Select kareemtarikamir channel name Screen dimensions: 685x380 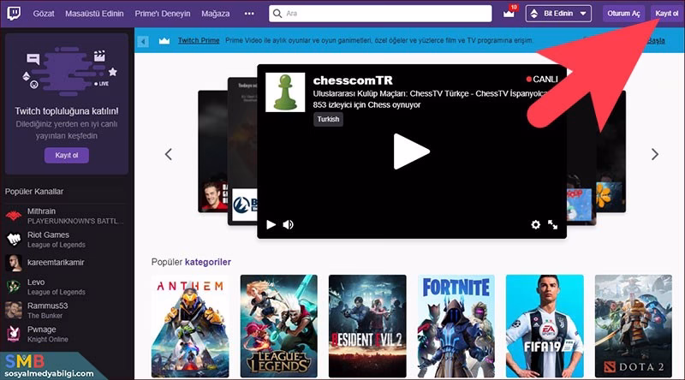pyautogui.click(x=56, y=263)
